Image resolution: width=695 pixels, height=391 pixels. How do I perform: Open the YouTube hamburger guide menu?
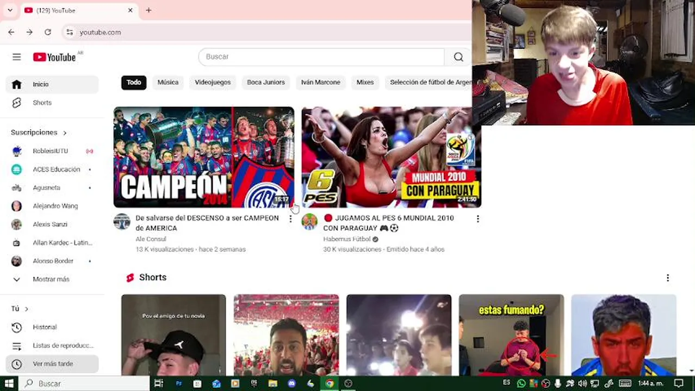[17, 57]
